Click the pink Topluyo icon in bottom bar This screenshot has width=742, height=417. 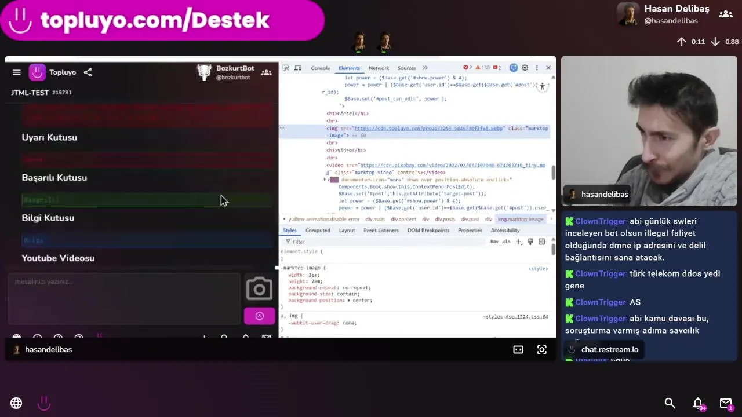[x=44, y=403]
